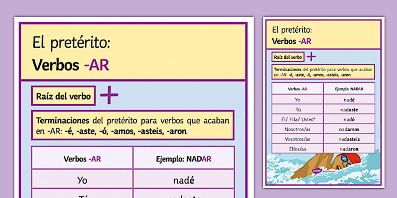
Task: Click the small plus sign in the right poster
Action: (x=311, y=57)
